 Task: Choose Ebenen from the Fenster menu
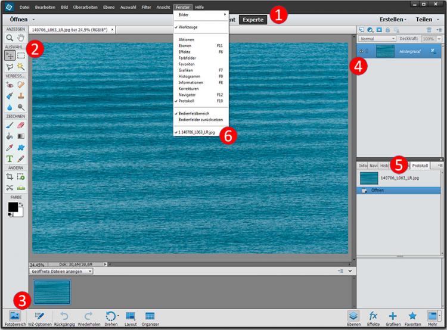[184, 45]
